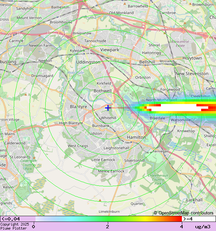
Task: Click the Barrowfield label
Action: point(138,6)
